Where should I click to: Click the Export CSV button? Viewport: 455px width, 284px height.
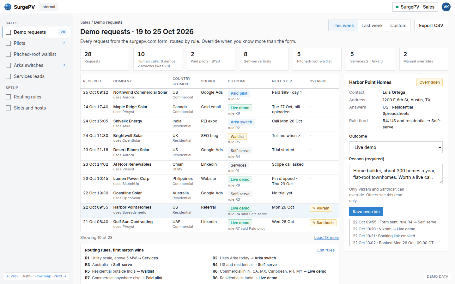click(431, 26)
